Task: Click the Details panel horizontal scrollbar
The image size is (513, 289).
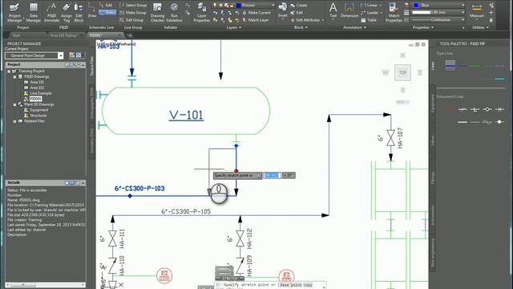Action: (x=45, y=285)
